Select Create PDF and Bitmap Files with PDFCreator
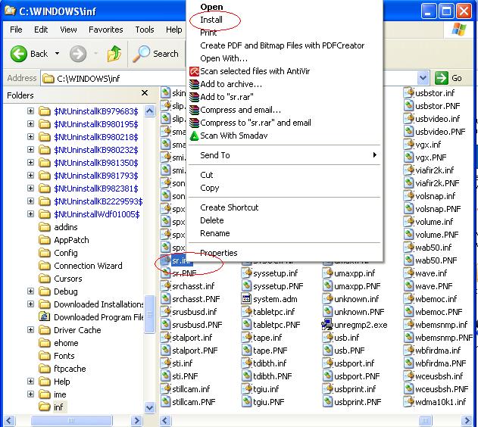Viewport: 478px width, 427px height. pyautogui.click(x=283, y=45)
